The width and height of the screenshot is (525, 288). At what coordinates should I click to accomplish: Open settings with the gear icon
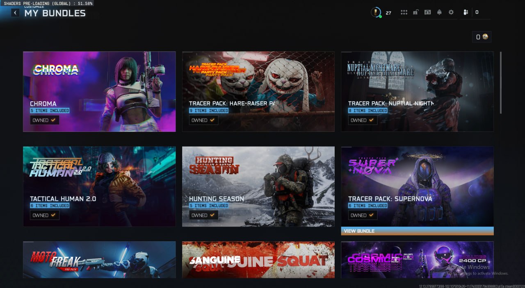click(x=451, y=12)
